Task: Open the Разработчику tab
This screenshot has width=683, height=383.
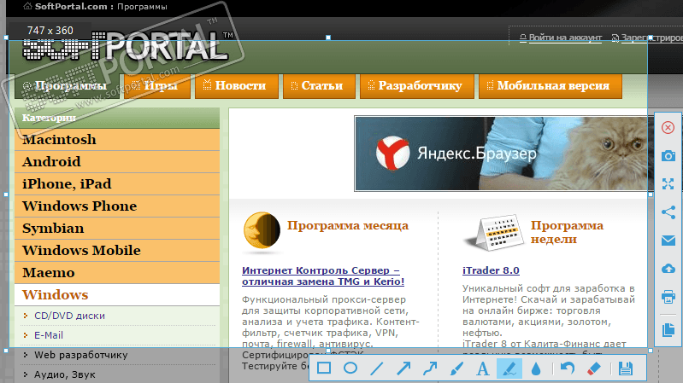Action: coord(417,86)
